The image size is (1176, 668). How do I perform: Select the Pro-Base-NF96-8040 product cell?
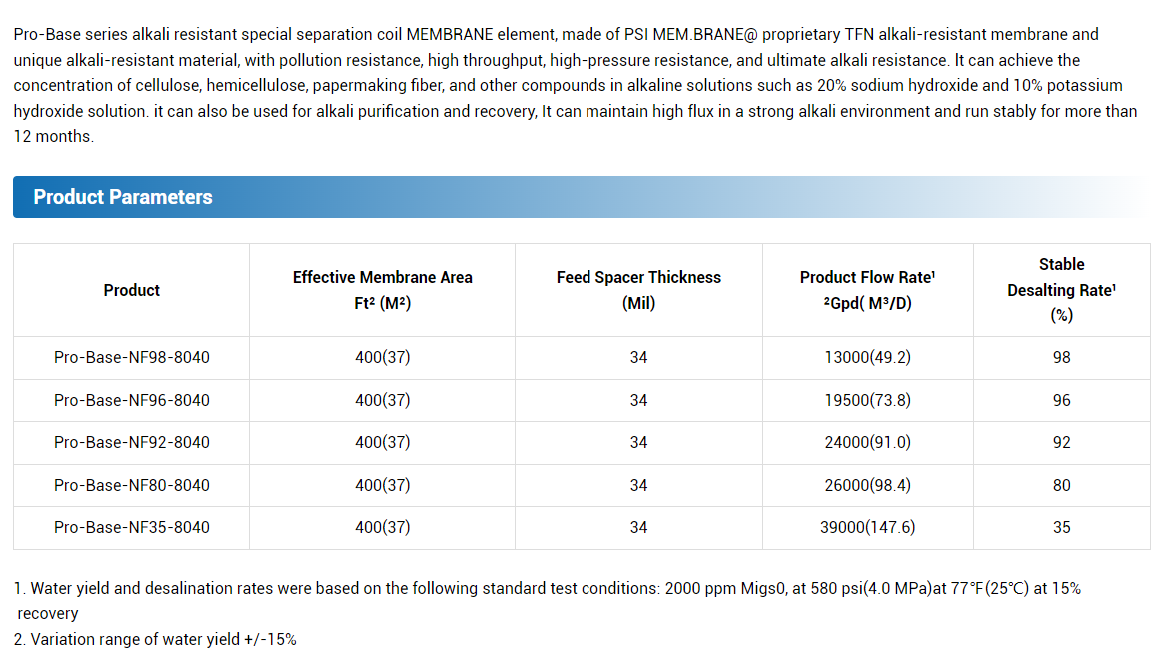pyautogui.click(x=131, y=401)
